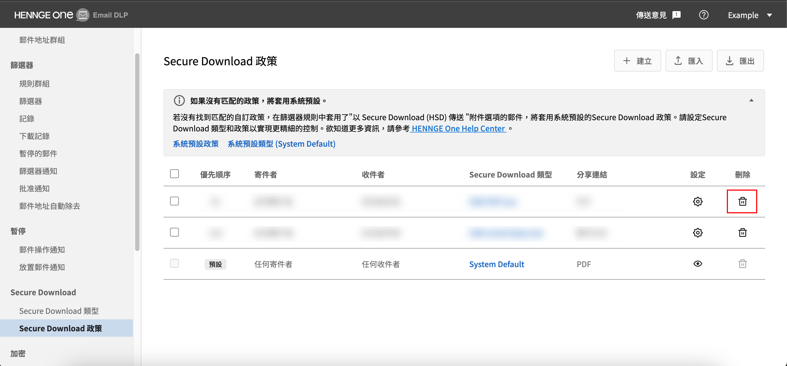Open the 系統預設政策 link
787x366 pixels.
[196, 144]
